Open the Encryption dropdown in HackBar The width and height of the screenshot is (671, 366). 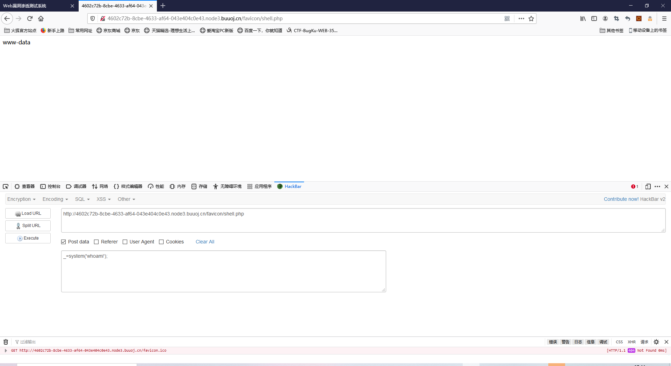pos(21,199)
